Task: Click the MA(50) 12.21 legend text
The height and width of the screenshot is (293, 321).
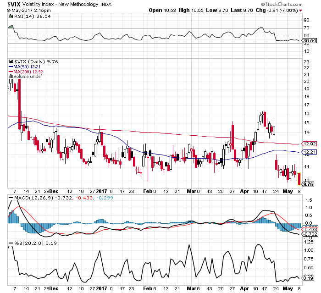Action: [27, 67]
